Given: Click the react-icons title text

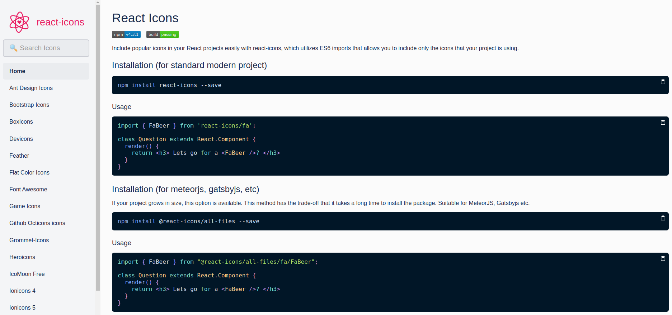Looking at the screenshot, I should tap(60, 22).
